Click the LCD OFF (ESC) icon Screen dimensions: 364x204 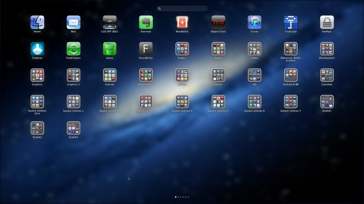pos(109,22)
